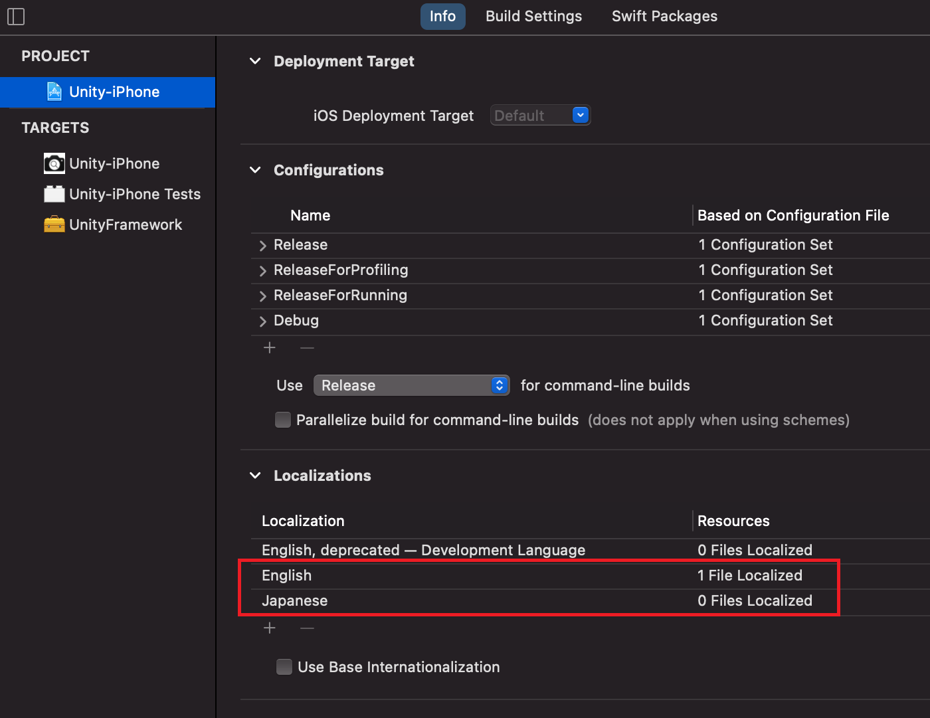930x718 pixels.
Task: Select the Unity-iPhone project icon
Action: click(x=54, y=92)
